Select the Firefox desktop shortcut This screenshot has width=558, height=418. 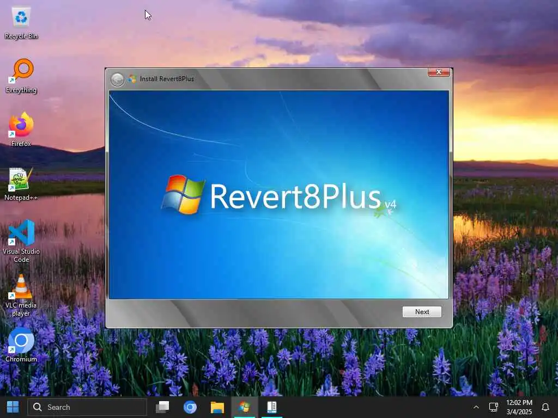[x=21, y=130]
